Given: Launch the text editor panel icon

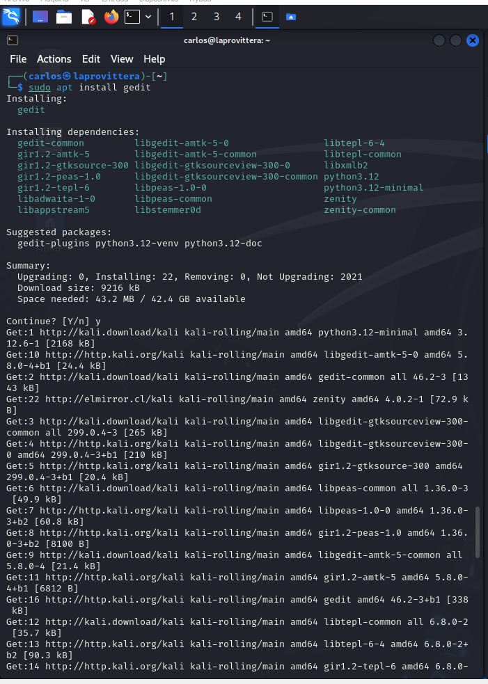Looking at the screenshot, I should pyautogui.click(x=88, y=17).
